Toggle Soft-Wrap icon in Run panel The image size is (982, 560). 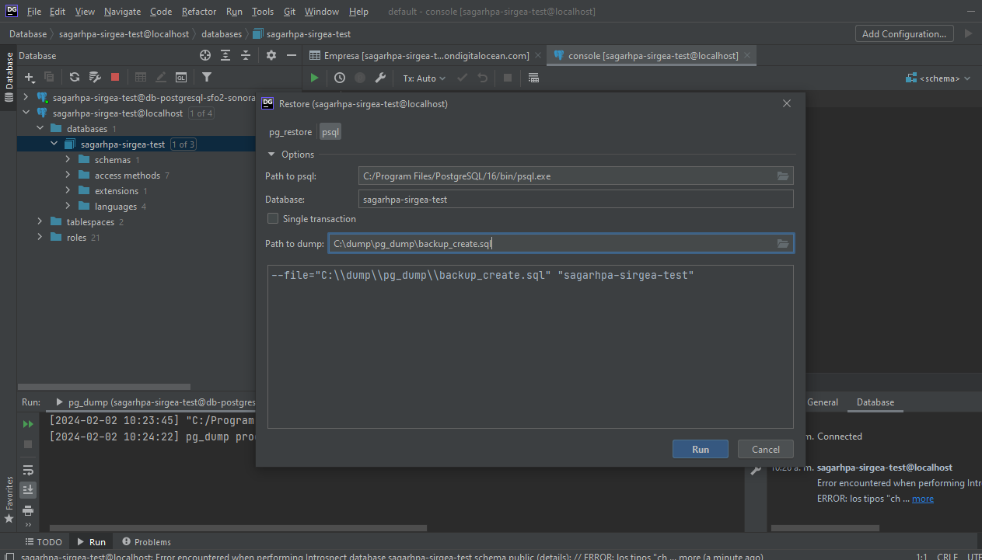(28, 470)
